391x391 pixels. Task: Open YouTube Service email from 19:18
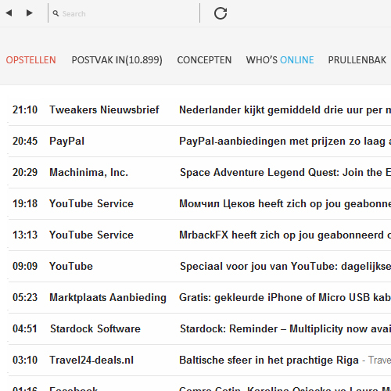[199, 203]
